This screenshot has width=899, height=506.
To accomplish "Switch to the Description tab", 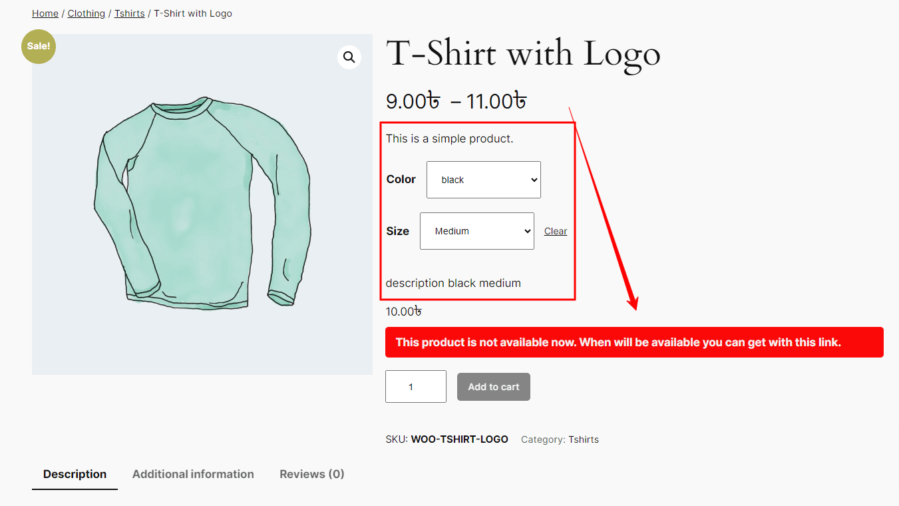I will pyautogui.click(x=75, y=474).
